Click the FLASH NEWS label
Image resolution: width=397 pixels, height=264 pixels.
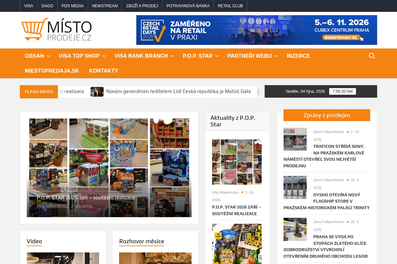click(39, 92)
